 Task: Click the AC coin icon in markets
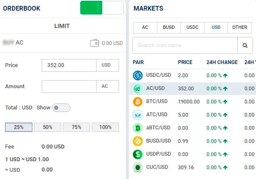click(x=138, y=89)
